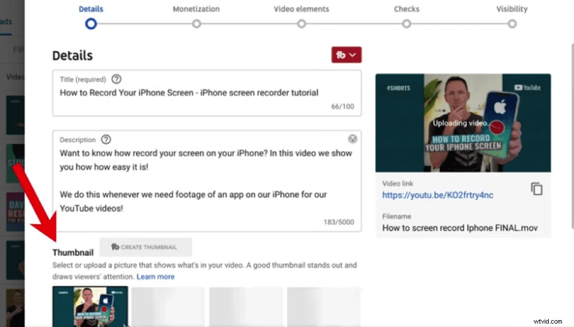Viewport: 574px width, 327px height.
Task: Click the 66/100 title character counter
Action: coord(343,107)
